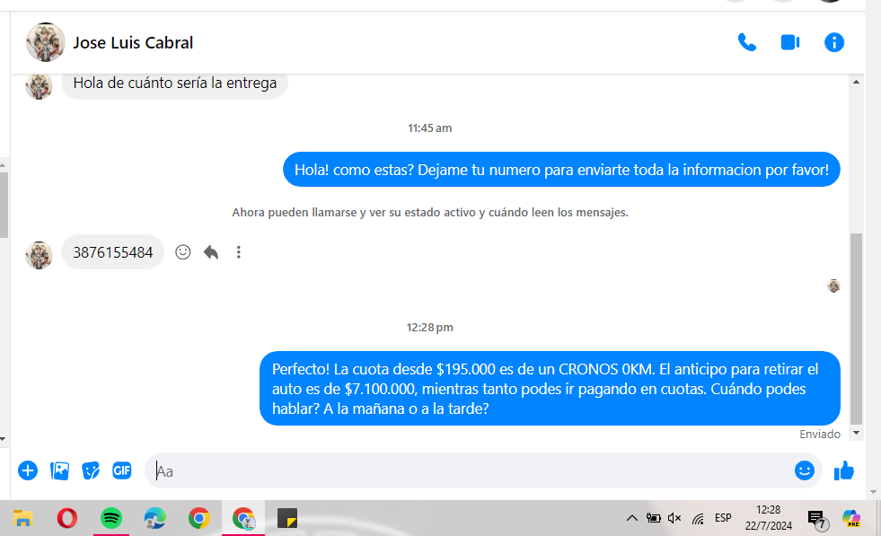Show hidden system tray icons
Image resolution: width=881 pixels, height=536 pixels.
631,518
